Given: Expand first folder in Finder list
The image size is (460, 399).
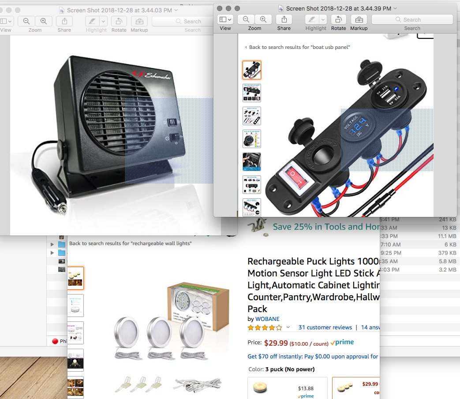Looking at the screenshot, I should pyautogui.click(x=52, y=244).
